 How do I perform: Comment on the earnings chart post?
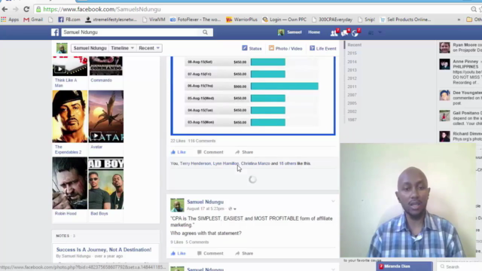[210, 152]
